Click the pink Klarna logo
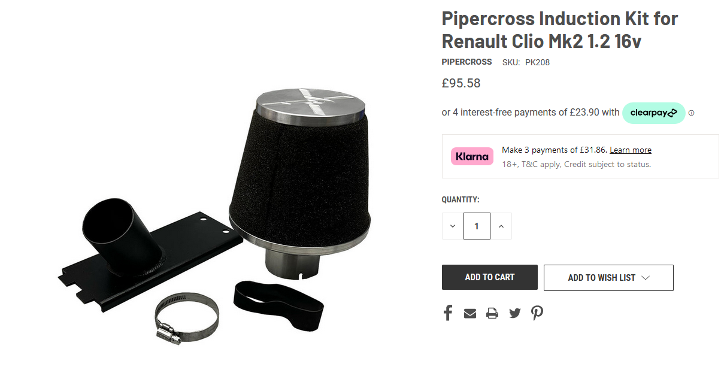Screen dimensions: 724x388 472,156
